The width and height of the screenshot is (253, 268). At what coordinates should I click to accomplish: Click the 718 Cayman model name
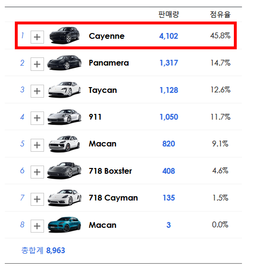point(113,198)
